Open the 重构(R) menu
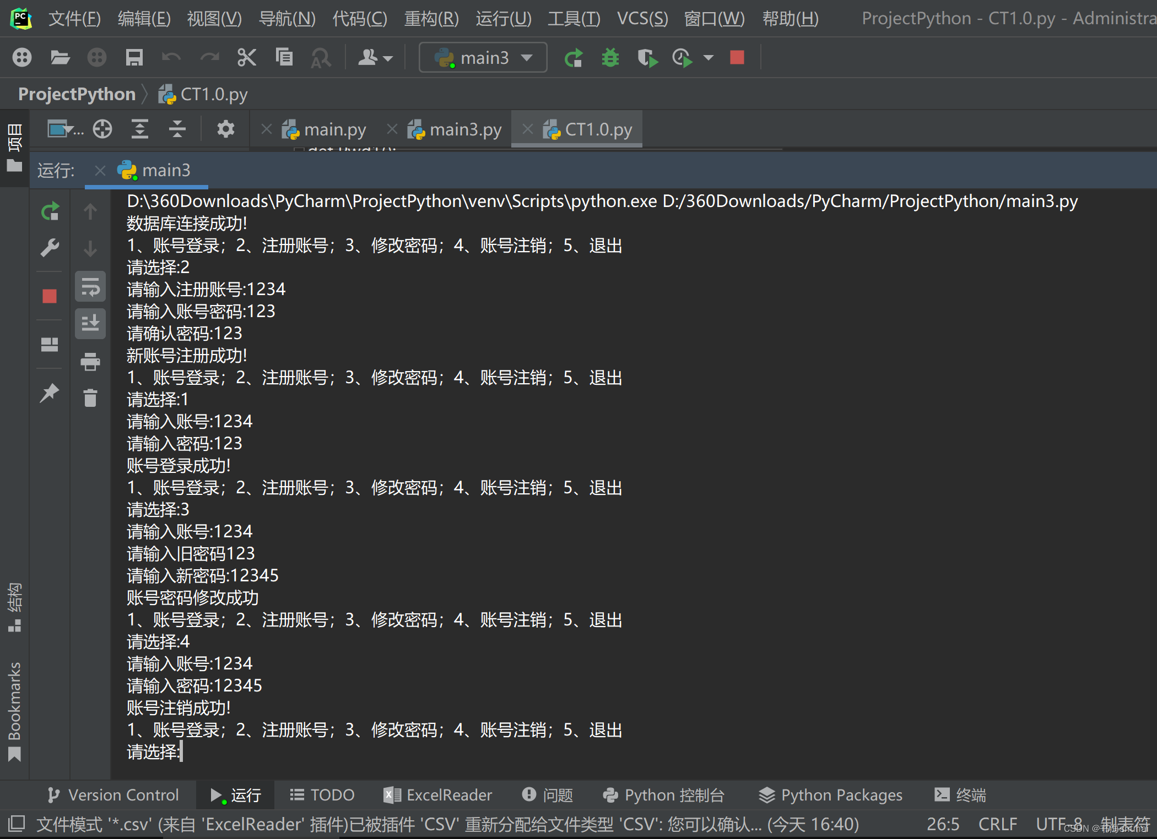 tap(431, 19)
